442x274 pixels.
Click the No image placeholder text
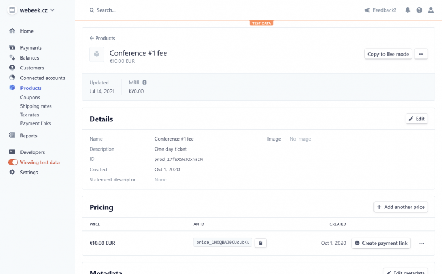(x=300, y=139)
